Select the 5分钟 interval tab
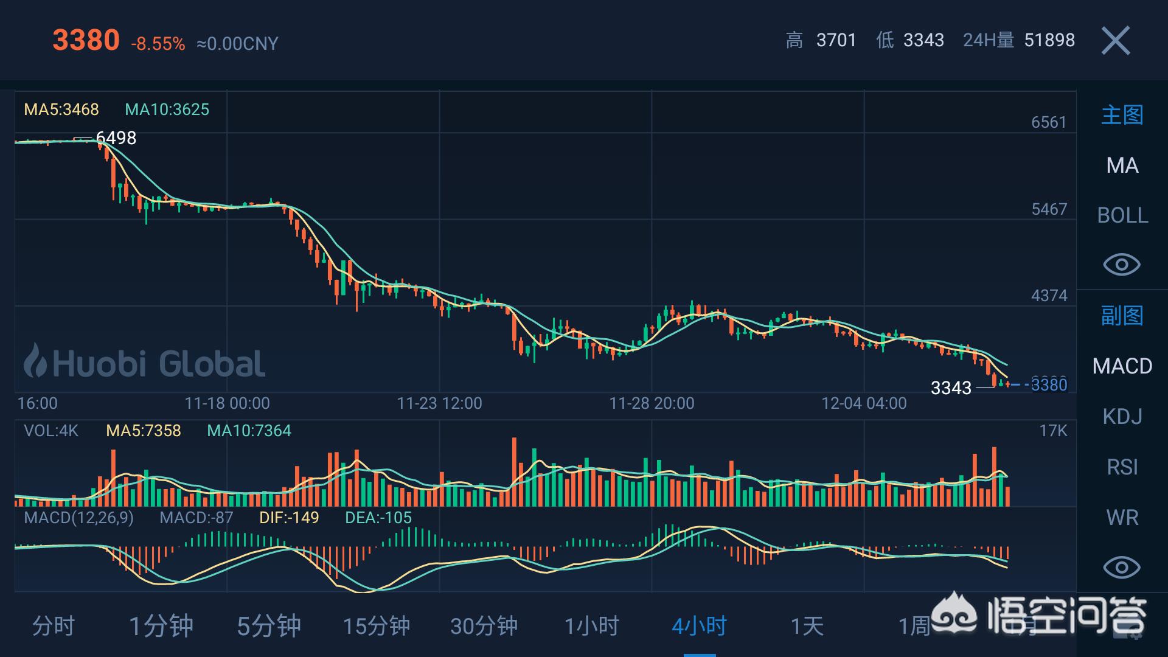The width and height of the screenshot is (1168, 657). point(269,625)
